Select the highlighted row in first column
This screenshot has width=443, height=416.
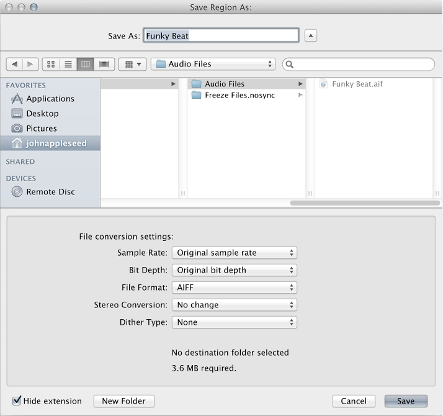[x=140, y=84]
